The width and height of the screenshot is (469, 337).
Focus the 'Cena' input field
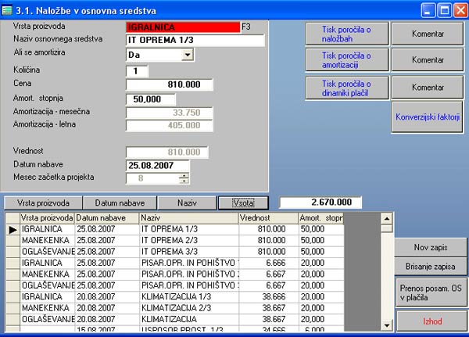169,84
